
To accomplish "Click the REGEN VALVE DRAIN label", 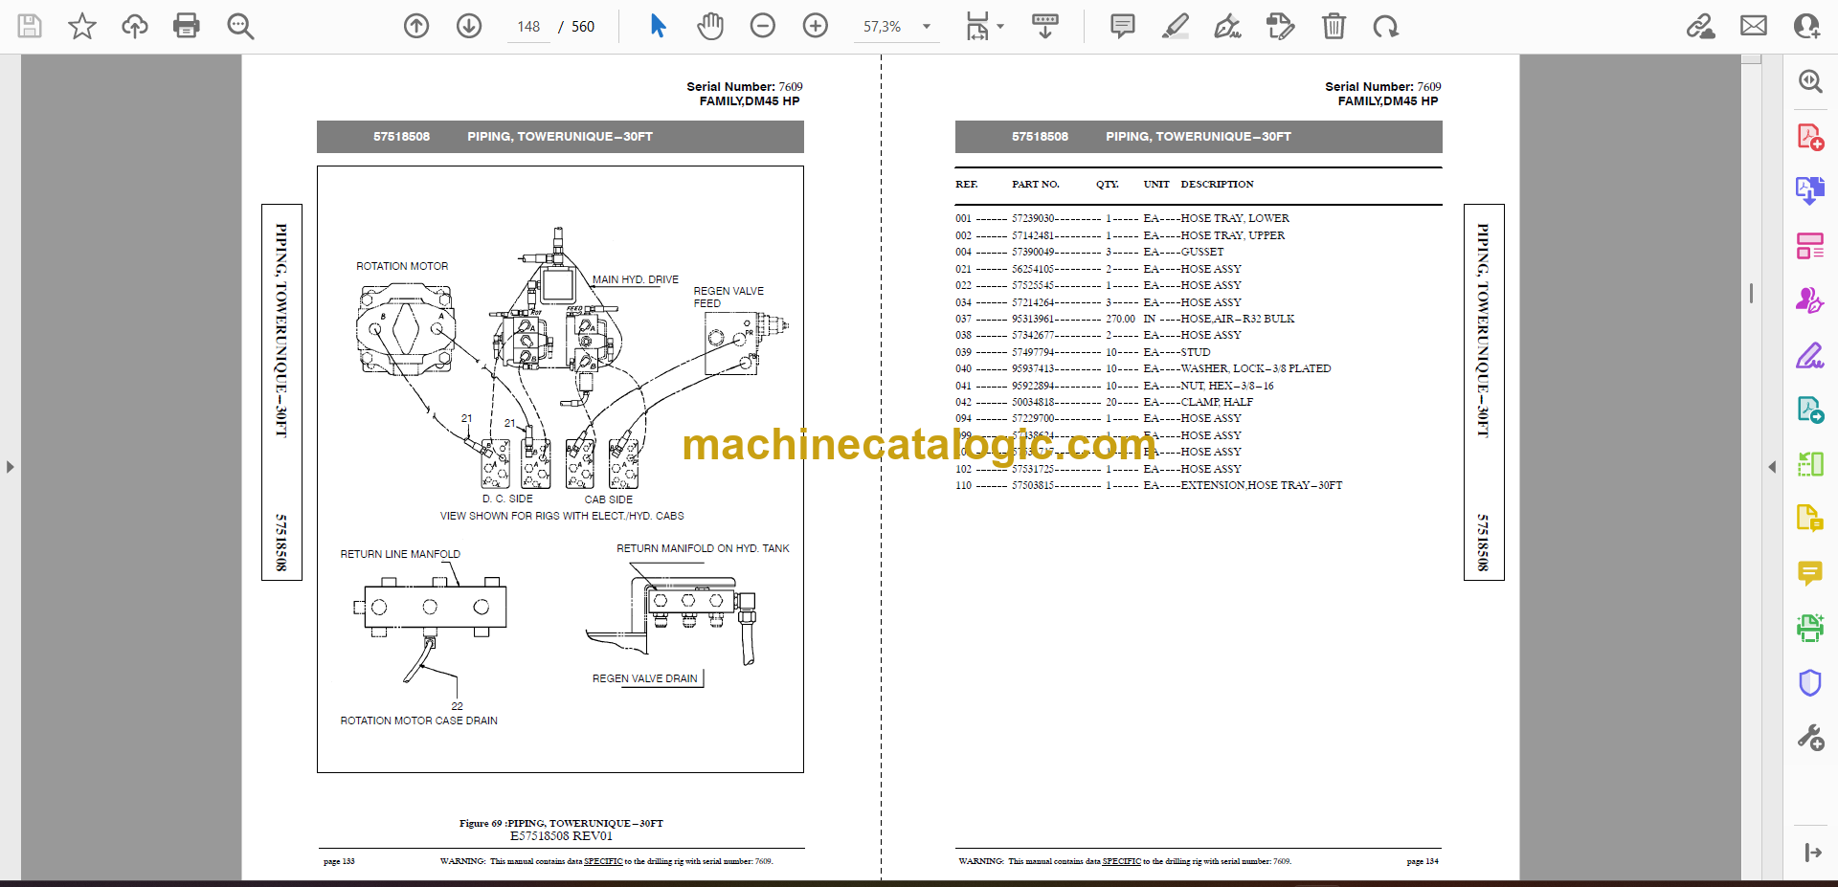I will click(645, 678).
